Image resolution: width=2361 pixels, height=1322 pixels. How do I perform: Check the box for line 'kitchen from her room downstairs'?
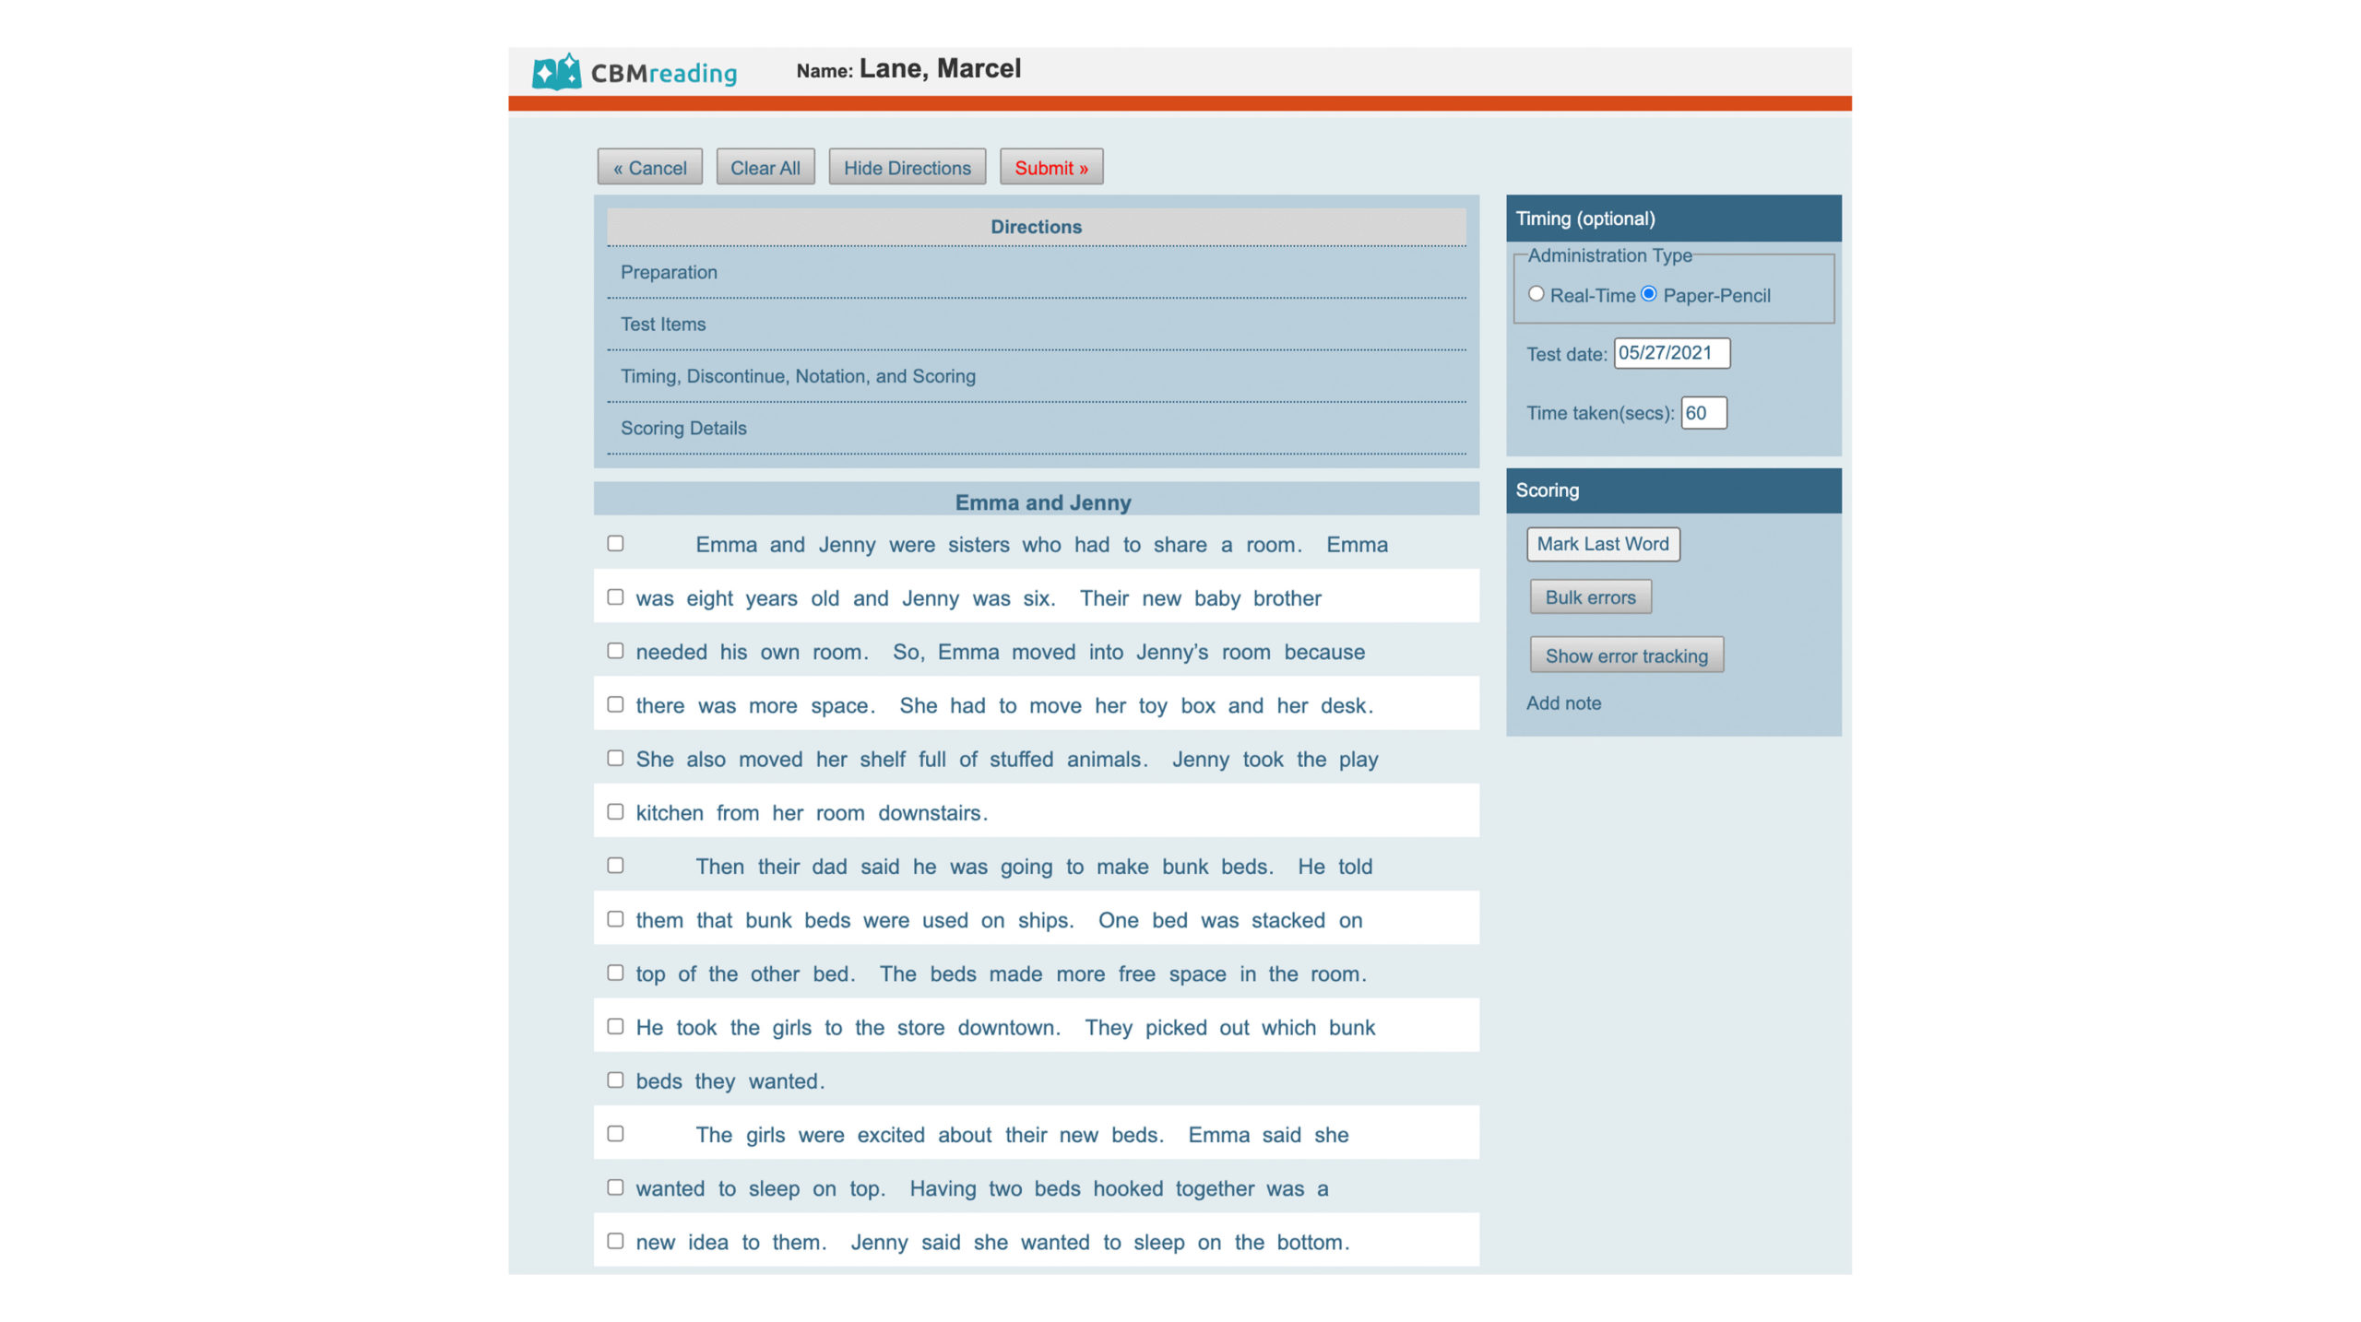coord(615,811)
